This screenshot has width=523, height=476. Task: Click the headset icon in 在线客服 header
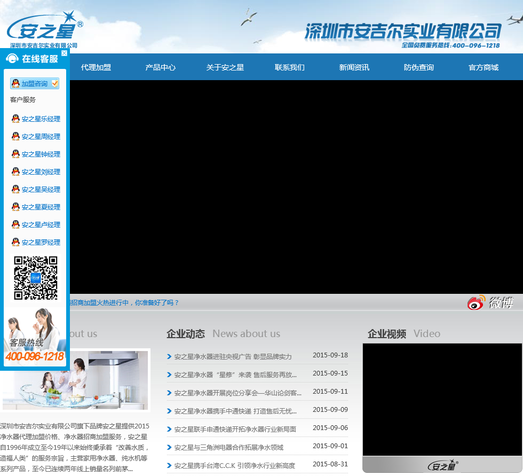[x=12, y=59]
